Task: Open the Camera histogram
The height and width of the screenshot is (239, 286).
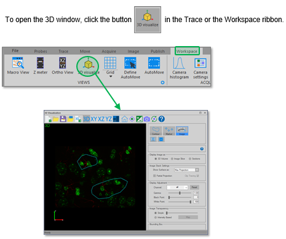Action: [179, 68]
